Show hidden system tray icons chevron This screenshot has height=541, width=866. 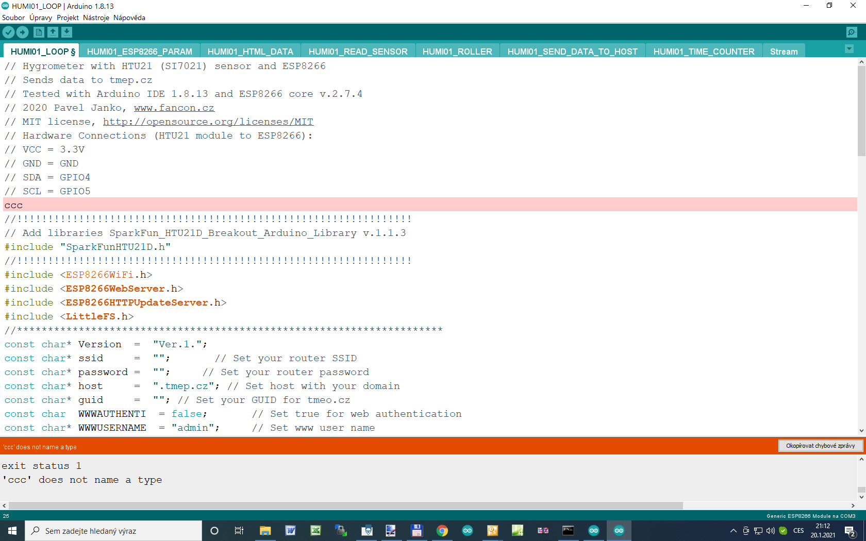click(733, 531)
